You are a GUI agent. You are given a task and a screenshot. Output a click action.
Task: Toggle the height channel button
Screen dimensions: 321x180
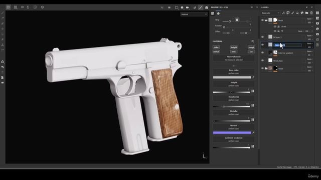click(234, 47)
